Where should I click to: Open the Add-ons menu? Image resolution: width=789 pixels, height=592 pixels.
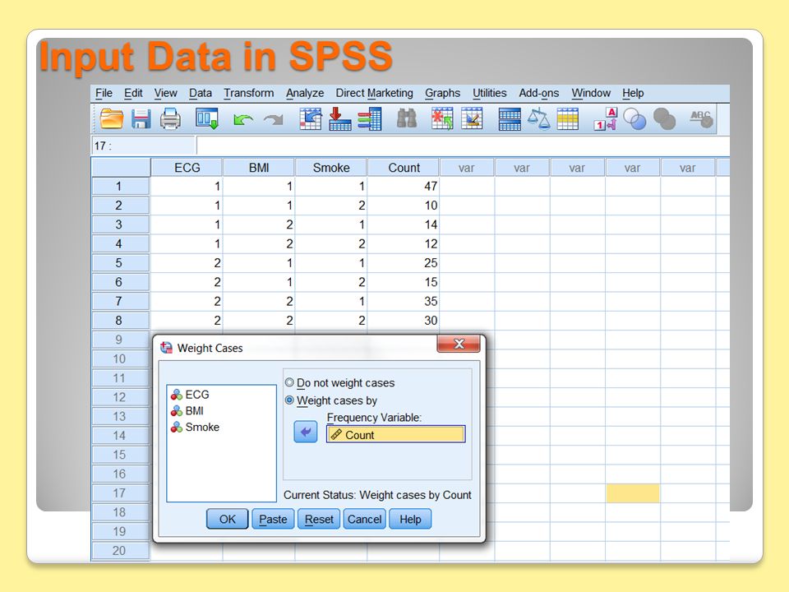(539, 93)
